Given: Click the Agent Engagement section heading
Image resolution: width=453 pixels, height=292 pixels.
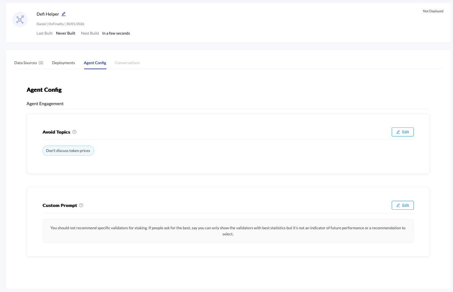Looking at the screenshot, I should pyautogui.click(x=45, y=103).
